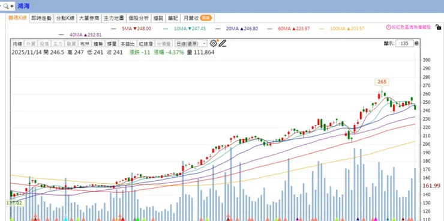Viewport: 444px width, 221px height.
Task: Open the 大單券商 tab
Action: [89, 19]
